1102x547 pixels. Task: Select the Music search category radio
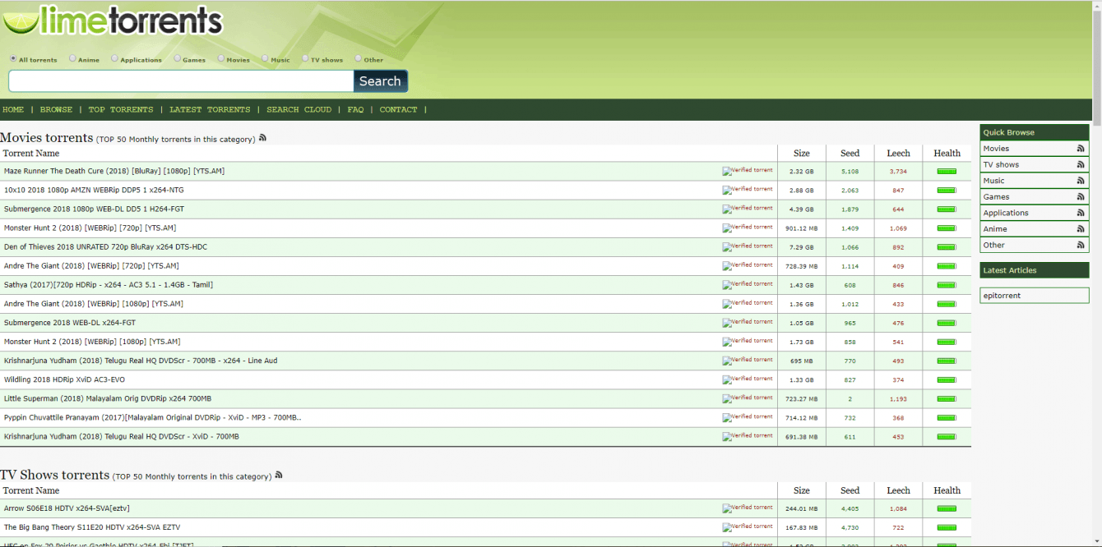pyautogui.click(x=265, y=59)
